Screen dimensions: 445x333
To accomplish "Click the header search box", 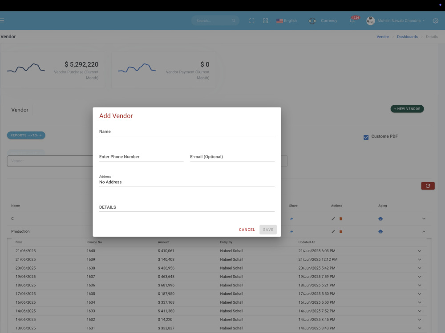I will [x=215, y=21].
